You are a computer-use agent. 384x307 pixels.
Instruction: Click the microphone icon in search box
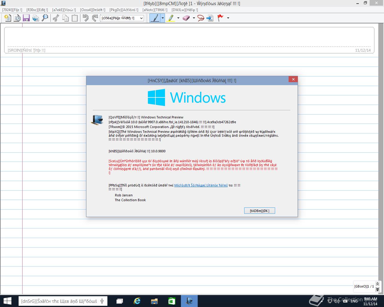tap(102, 301)
